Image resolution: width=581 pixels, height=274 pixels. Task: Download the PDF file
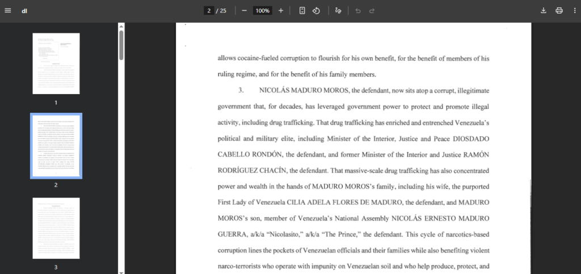[544, 11]
